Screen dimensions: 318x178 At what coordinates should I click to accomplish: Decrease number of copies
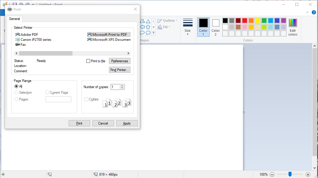[x=122, y=88]
